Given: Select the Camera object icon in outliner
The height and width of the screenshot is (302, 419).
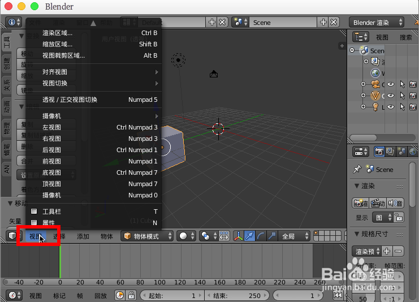Looking at the screenshot, I should 375,84.
